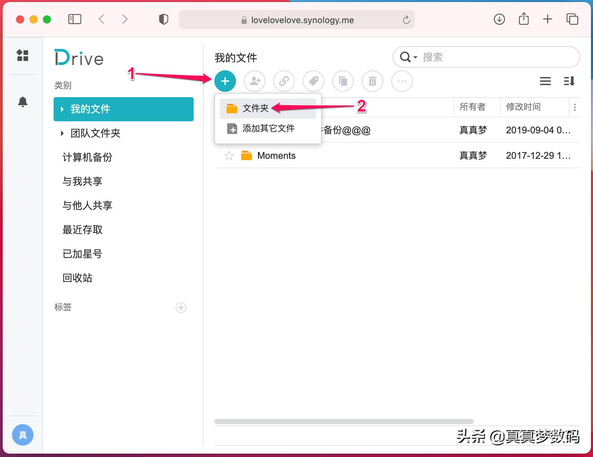Open the share-with-user icon in toolbar

pyautogui.click(x=254, y=81)
